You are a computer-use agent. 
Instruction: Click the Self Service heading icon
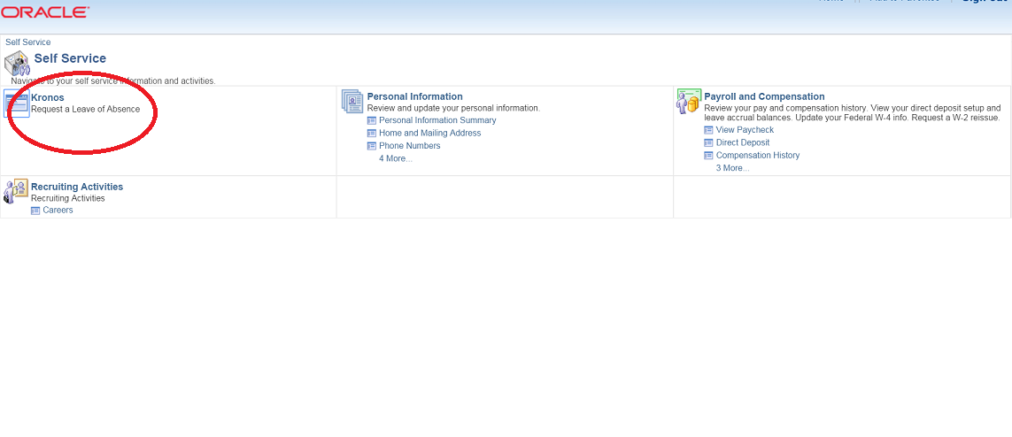click(x=17, y=63)
